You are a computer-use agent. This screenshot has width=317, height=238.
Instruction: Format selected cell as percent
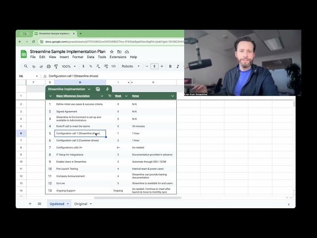point(91,66)
